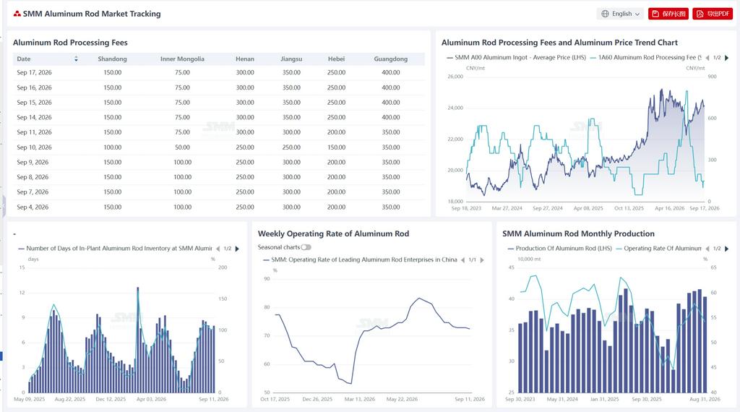Click the red export PDF button
Viewport: 740px width, 412px height.
coord(713,14)
